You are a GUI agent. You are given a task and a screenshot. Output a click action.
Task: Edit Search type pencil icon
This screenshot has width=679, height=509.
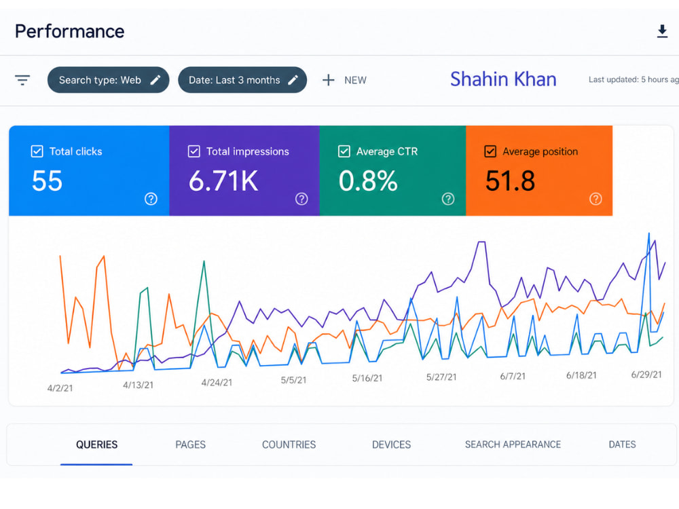tap(155, 80)
